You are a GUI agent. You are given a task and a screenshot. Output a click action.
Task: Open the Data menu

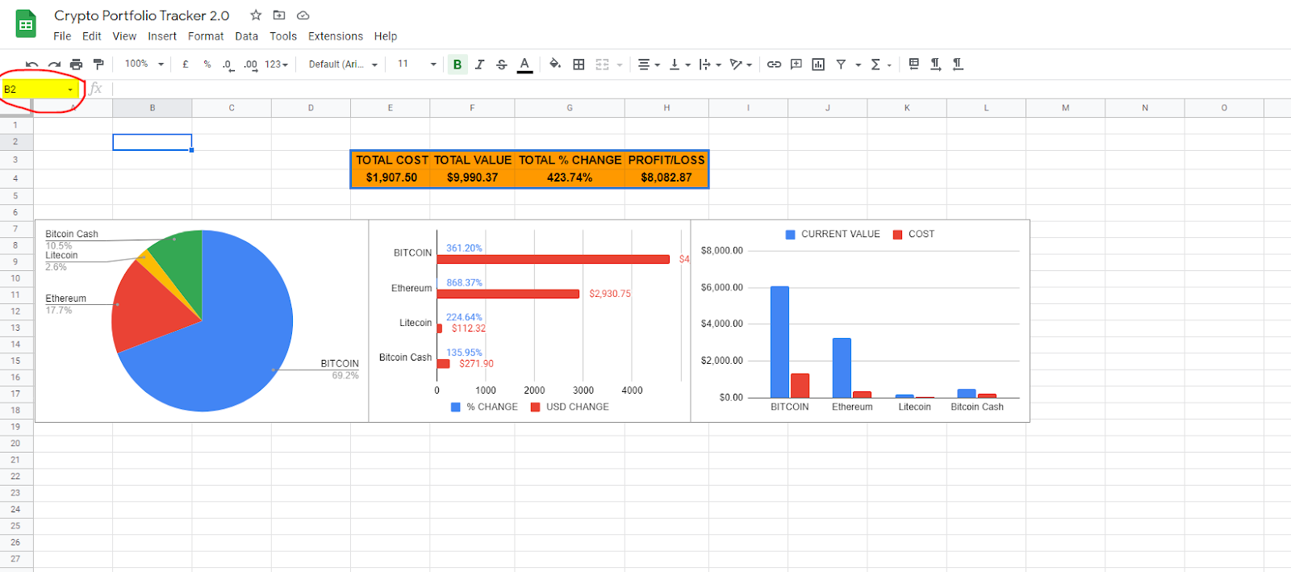[x=247, y=36]
